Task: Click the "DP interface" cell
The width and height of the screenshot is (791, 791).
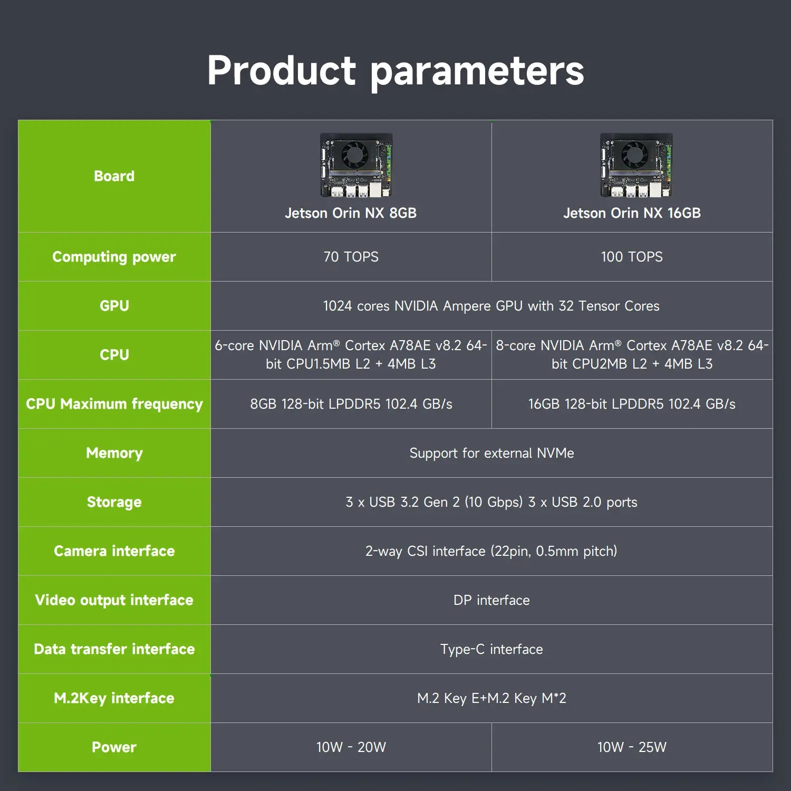Action: point(491,600)
